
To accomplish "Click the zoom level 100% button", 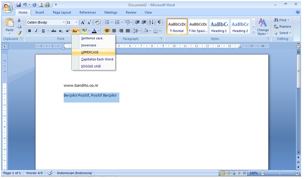I will pyautogui.click(x=253, y=173).
